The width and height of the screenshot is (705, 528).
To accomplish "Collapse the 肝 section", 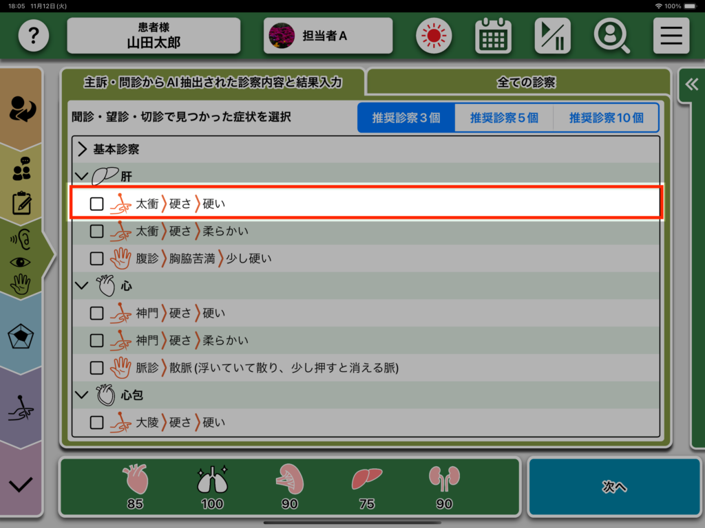I will 83,177.
